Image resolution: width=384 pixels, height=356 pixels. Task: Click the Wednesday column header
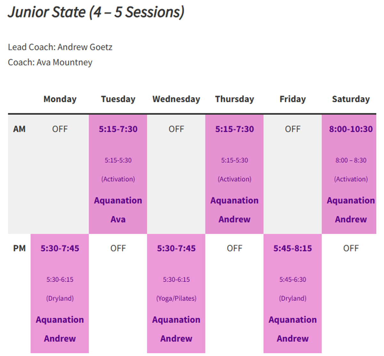coord(176,99)
